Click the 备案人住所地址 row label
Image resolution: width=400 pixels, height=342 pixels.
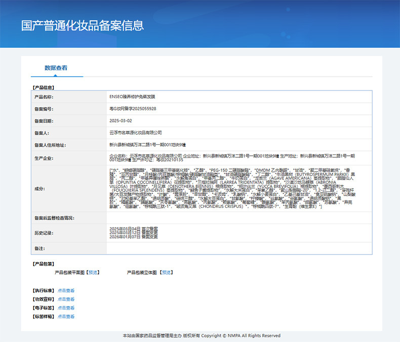(50, 145)
